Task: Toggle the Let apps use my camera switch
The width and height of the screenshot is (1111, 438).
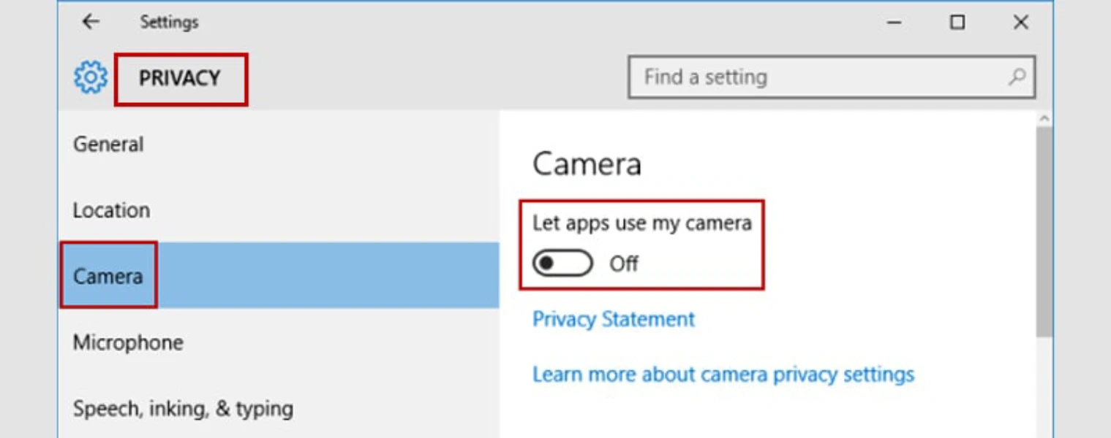Action: coord(562,264)
